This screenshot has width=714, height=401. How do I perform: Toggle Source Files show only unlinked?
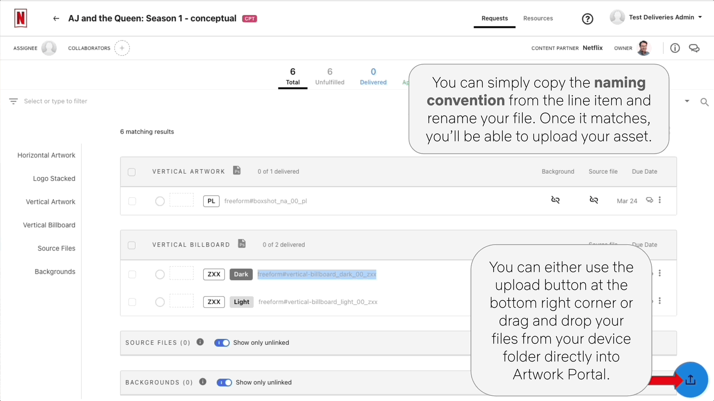click(x=222, y=343)
